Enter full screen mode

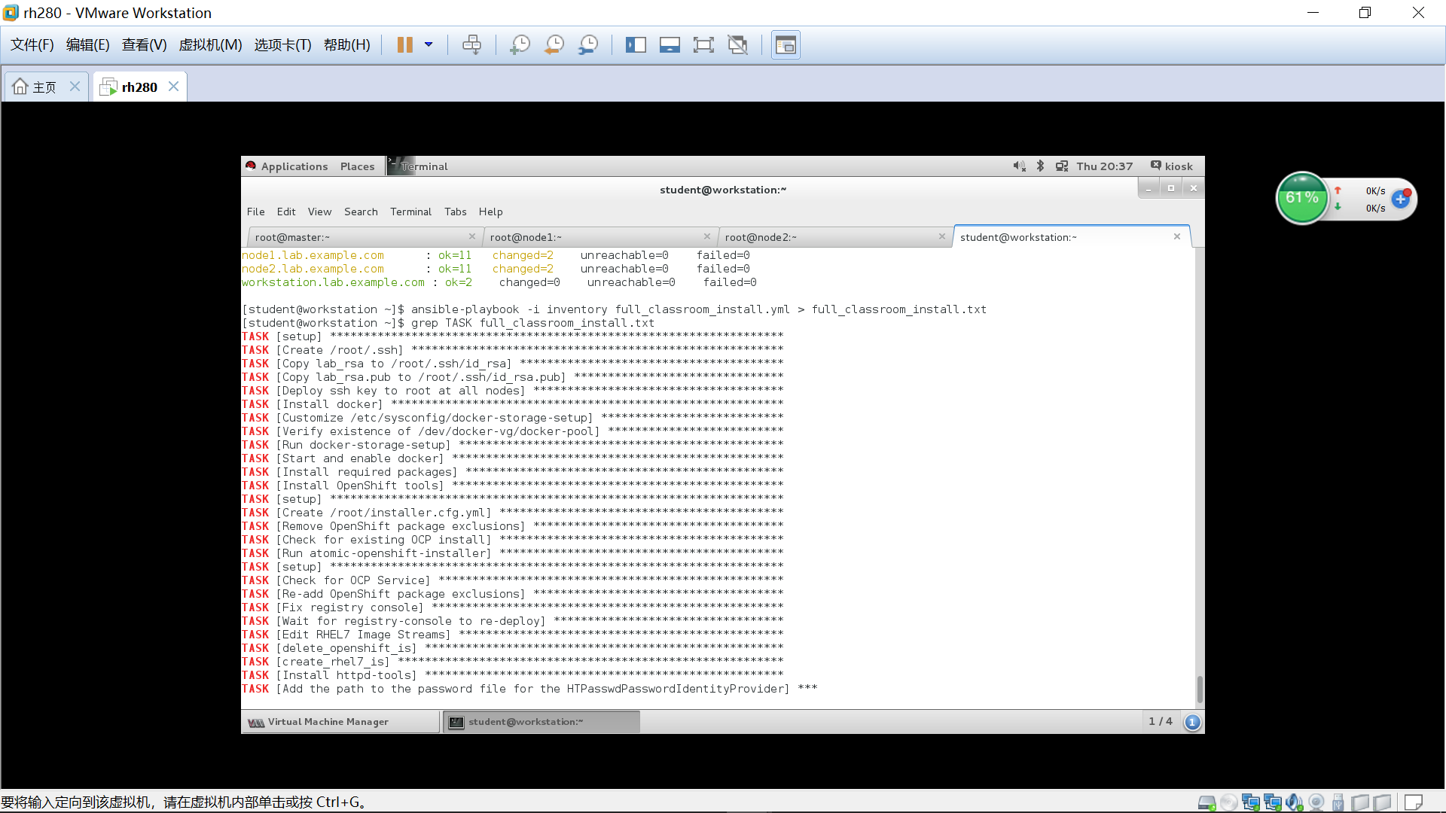703,45
